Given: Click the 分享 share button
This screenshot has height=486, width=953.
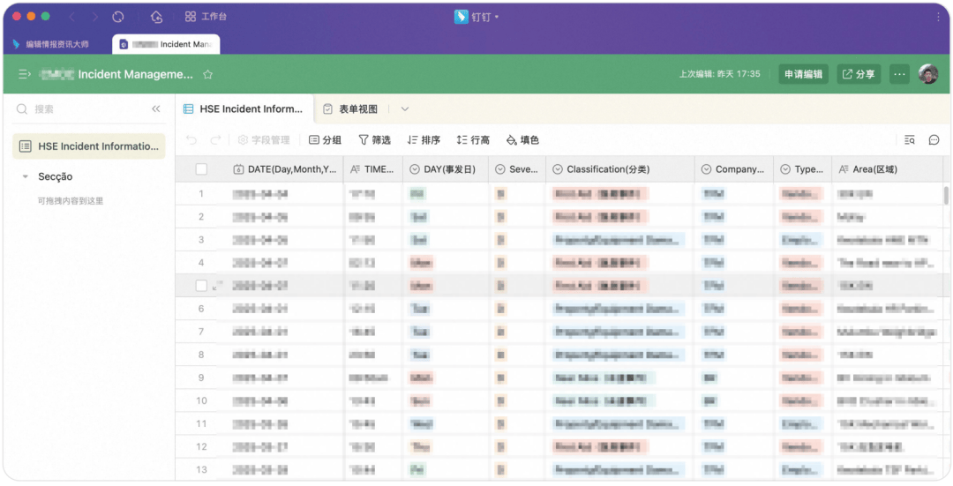Looking at the screenshot, I should tap(859, 75).
